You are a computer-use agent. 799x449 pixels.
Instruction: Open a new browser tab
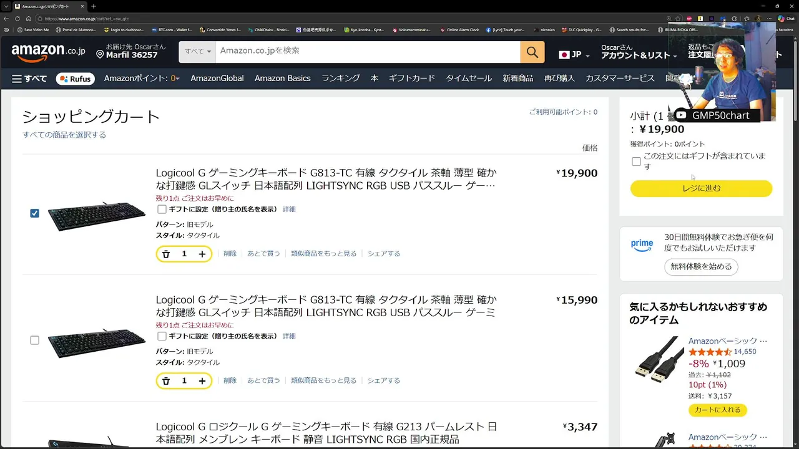tap(93, 6)
